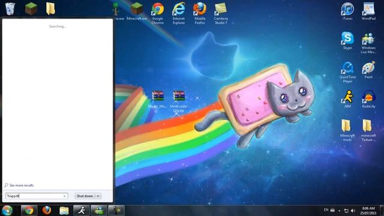Open the Minecraft mods folder
This screenshot has height=216, width=384.
tap(347, 131)
